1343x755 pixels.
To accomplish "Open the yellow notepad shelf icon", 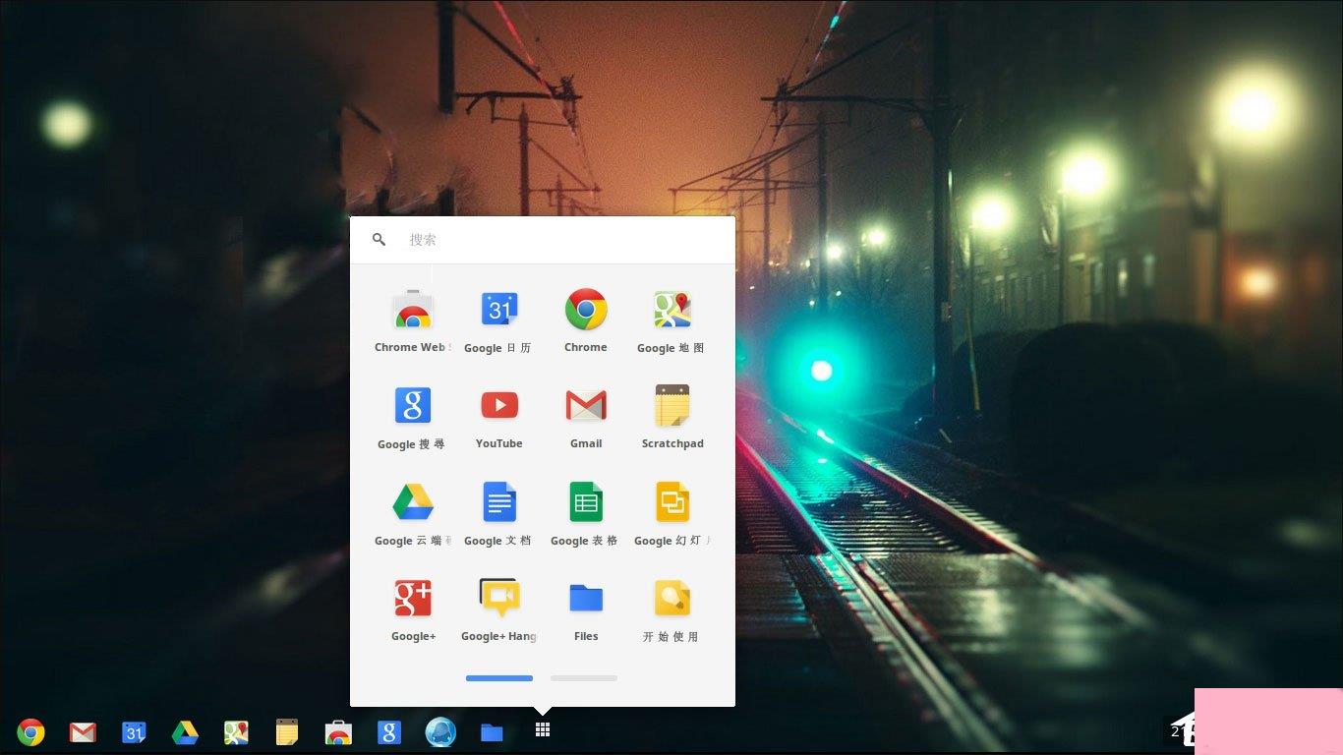I will click(x=287, y=732).
